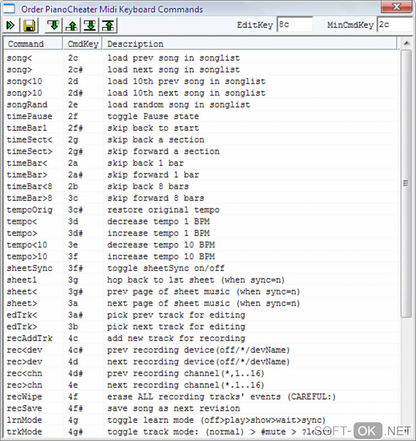Select the timeBar< command row
This screenshot has width=416, height=441.
coord(202,163)
